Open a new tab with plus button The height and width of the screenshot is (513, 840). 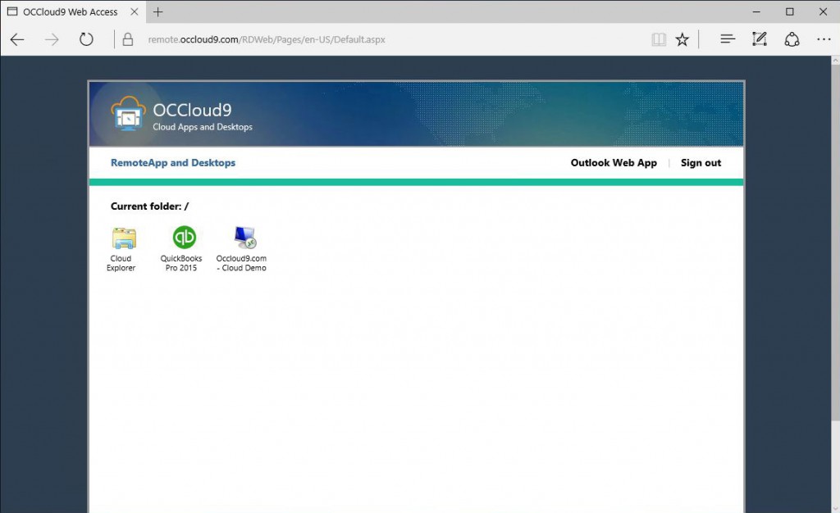tap(157, 11)
